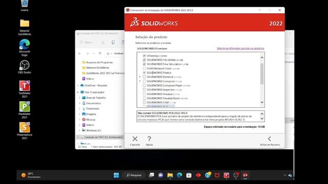The image size is (328, 184).
Task: Open Edge browser from taskbar
Action: coord(179,175)
